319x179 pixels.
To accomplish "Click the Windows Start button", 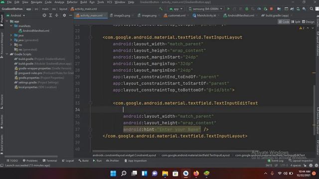I will [113, 174].
